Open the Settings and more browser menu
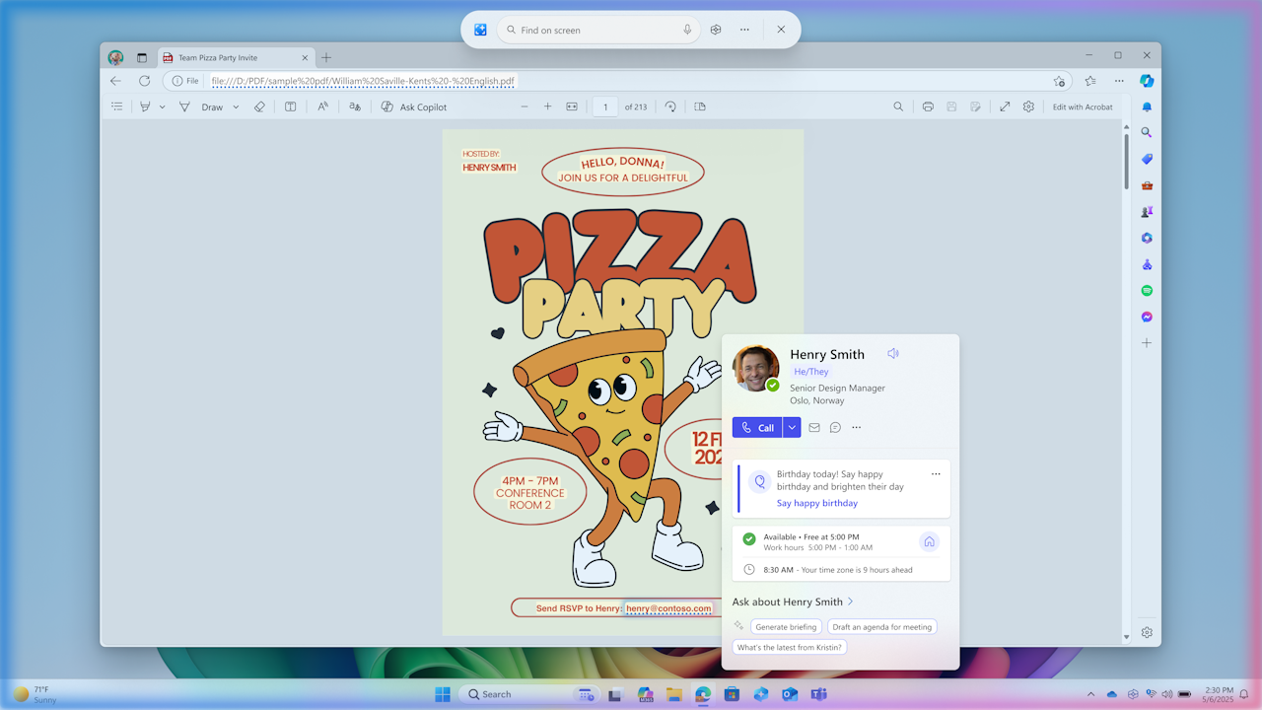The height and width of the screenshot is (710, 1262). click(1118, 81)
